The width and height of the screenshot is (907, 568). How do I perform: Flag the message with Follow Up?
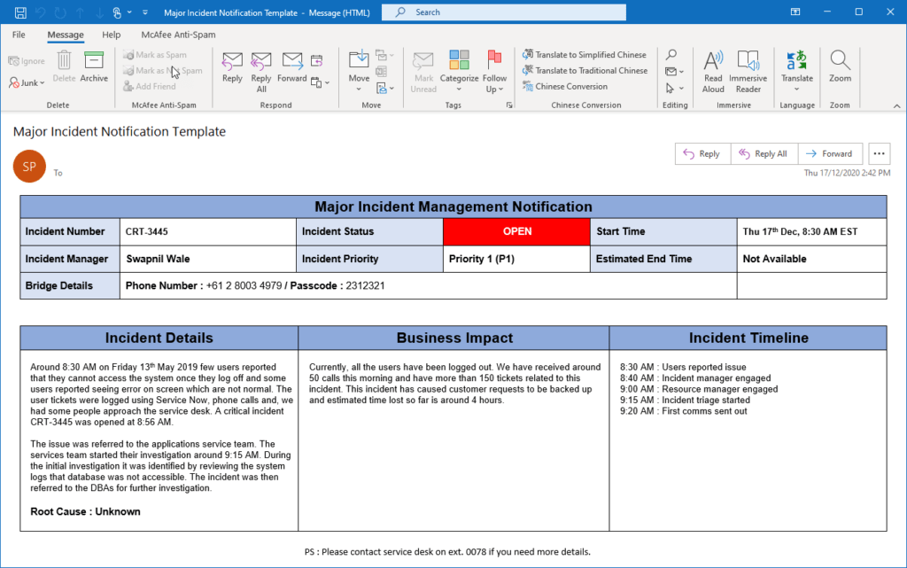[494, 69]
